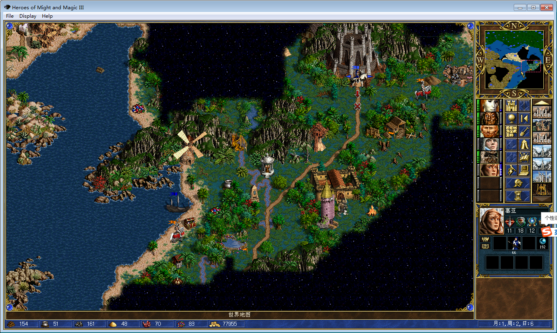Select the highlighted hooded woman hero in list
The width and height of the screenshot is (557, 333).
490,170
